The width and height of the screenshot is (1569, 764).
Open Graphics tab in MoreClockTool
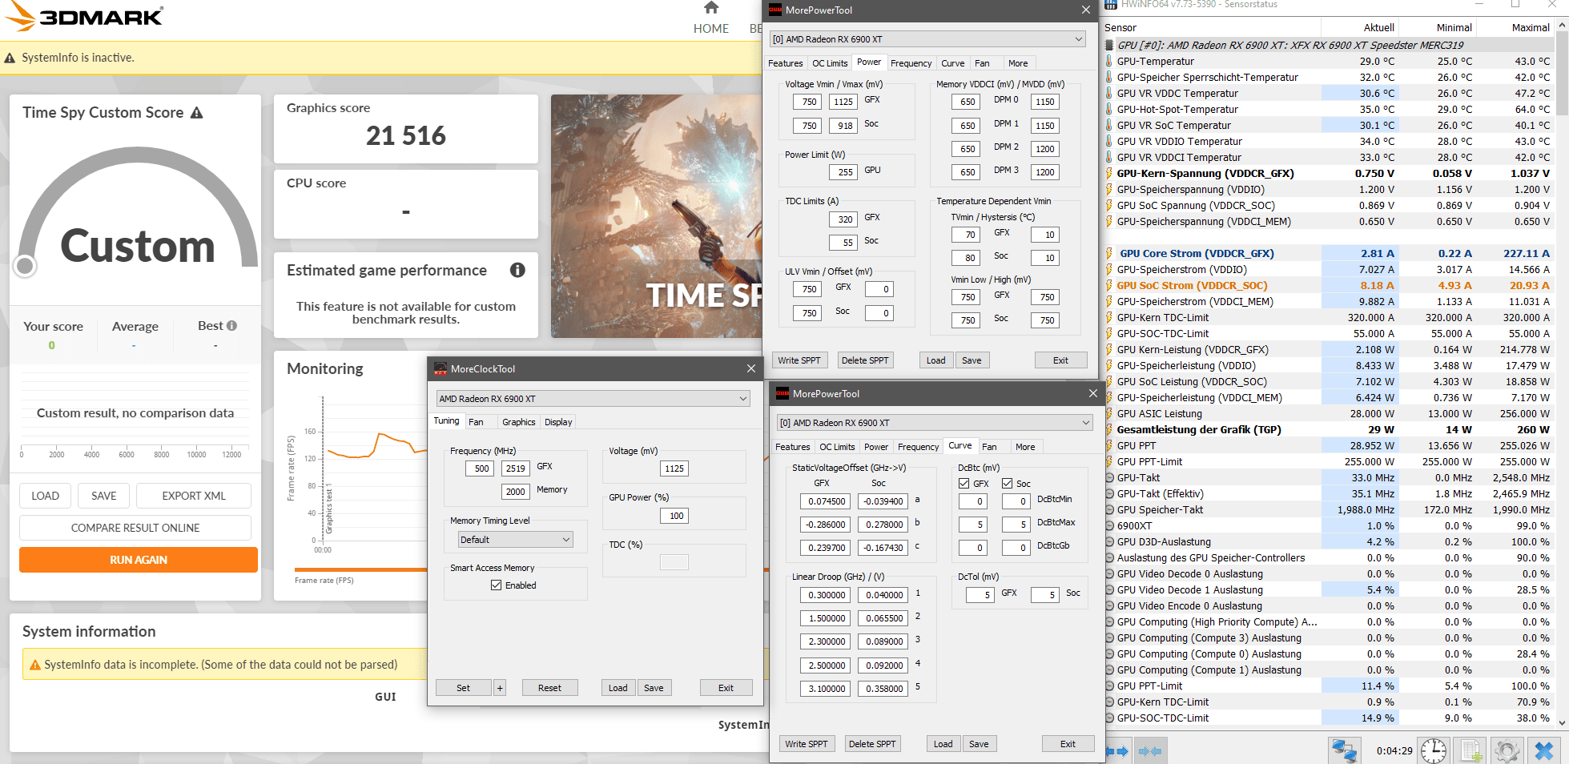(x=519, y=422)
